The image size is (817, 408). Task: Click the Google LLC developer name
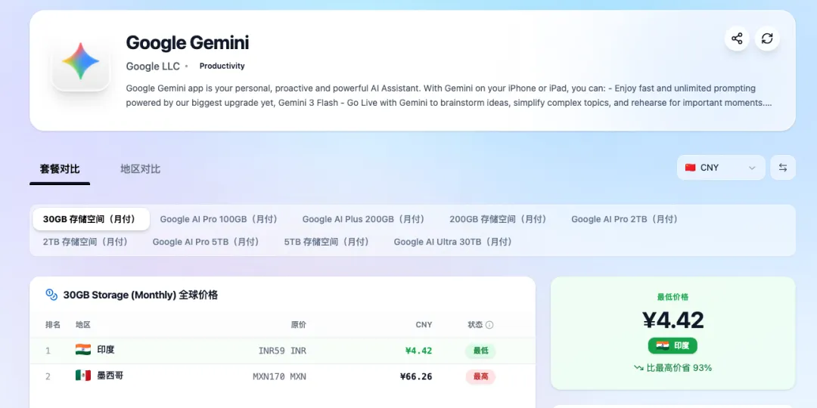153,66
